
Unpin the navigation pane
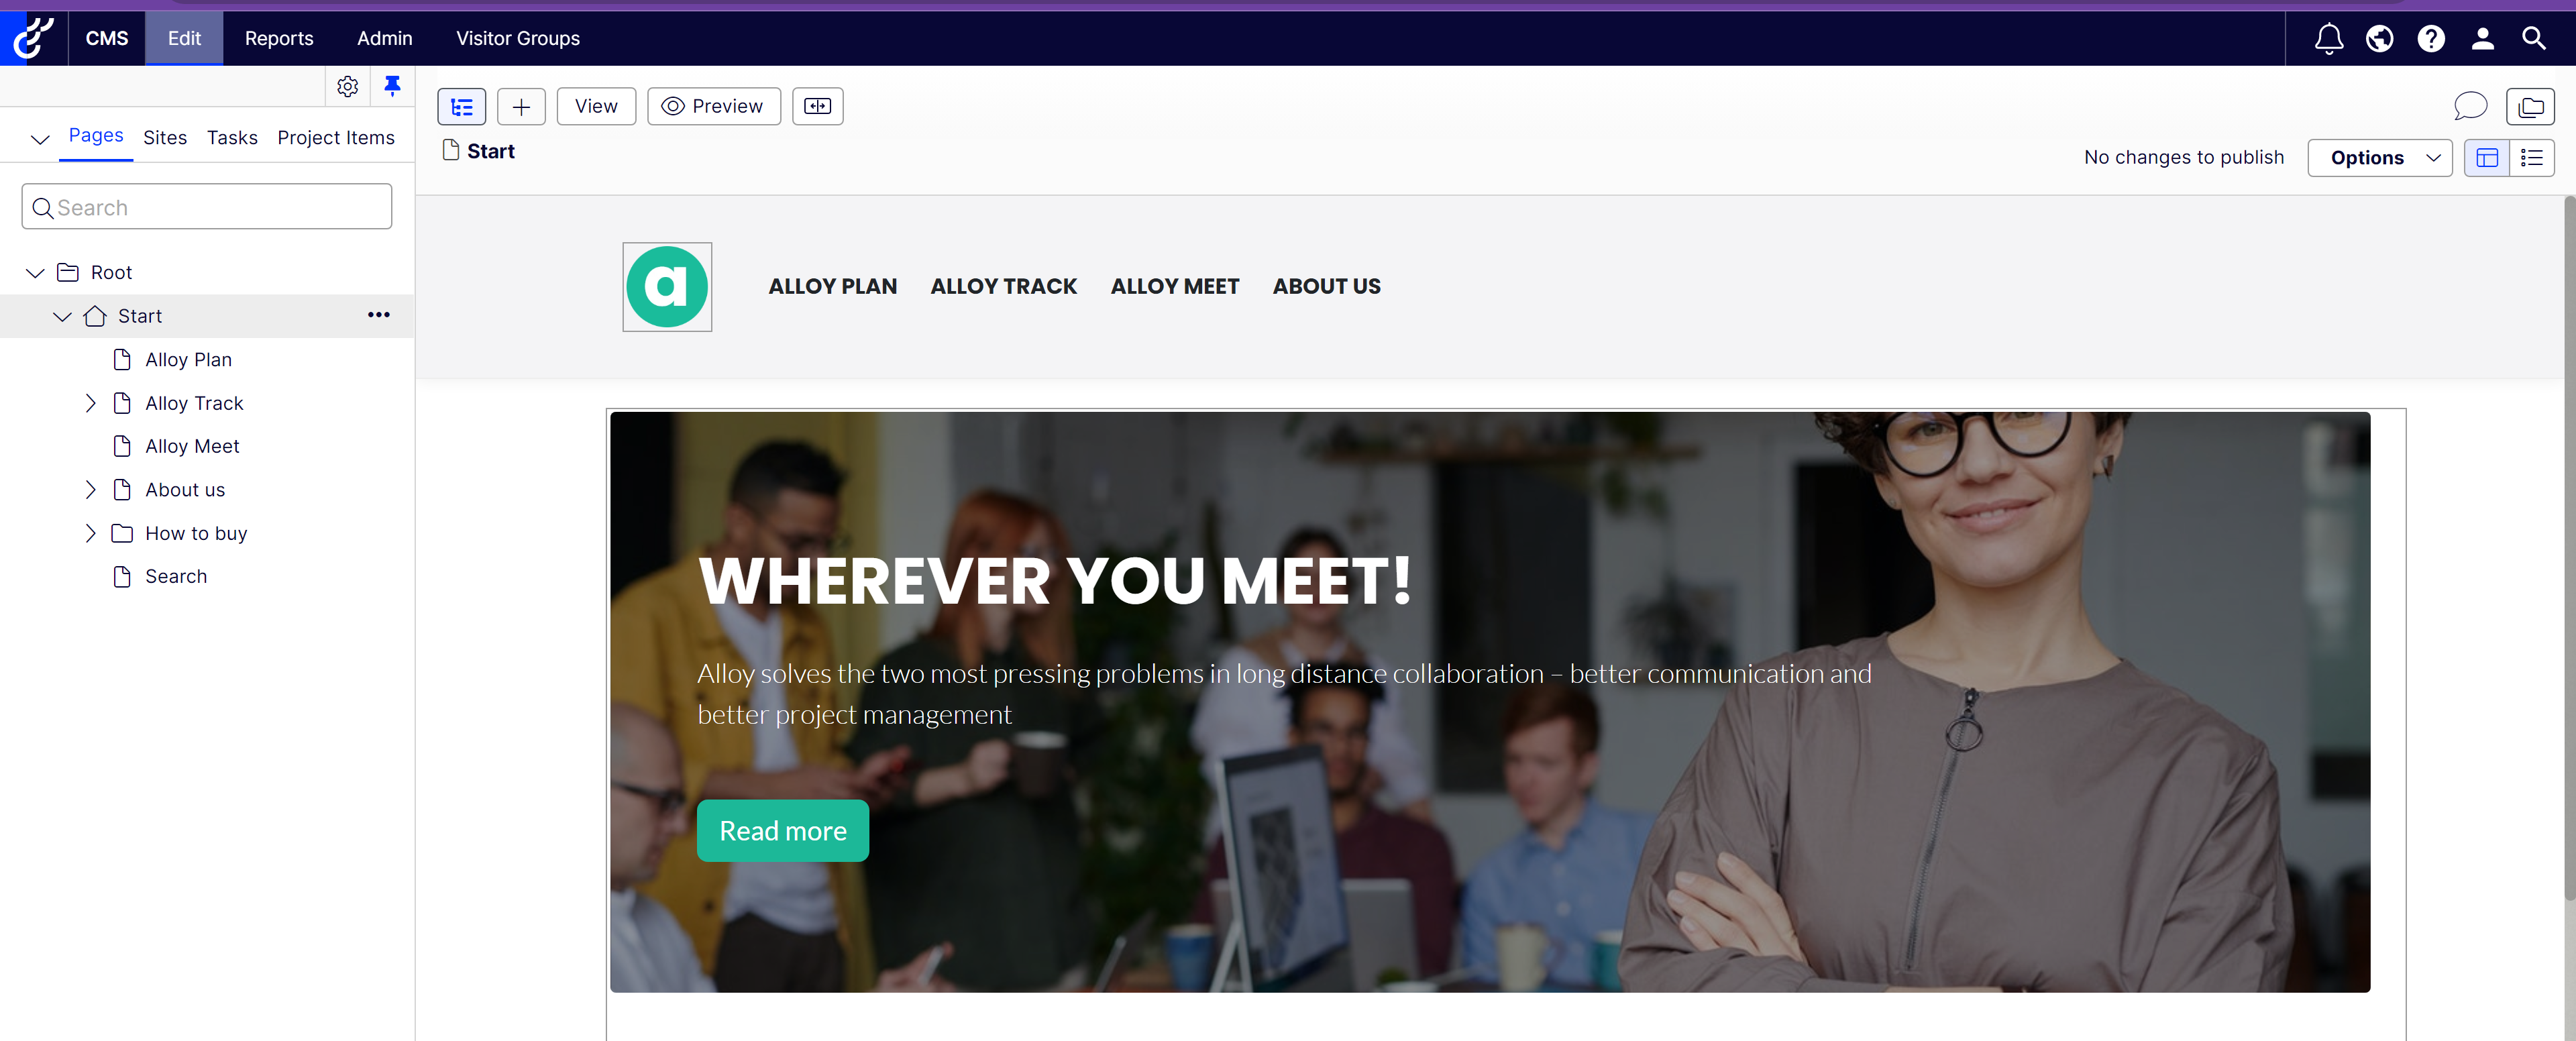click(x=392, y=86)
